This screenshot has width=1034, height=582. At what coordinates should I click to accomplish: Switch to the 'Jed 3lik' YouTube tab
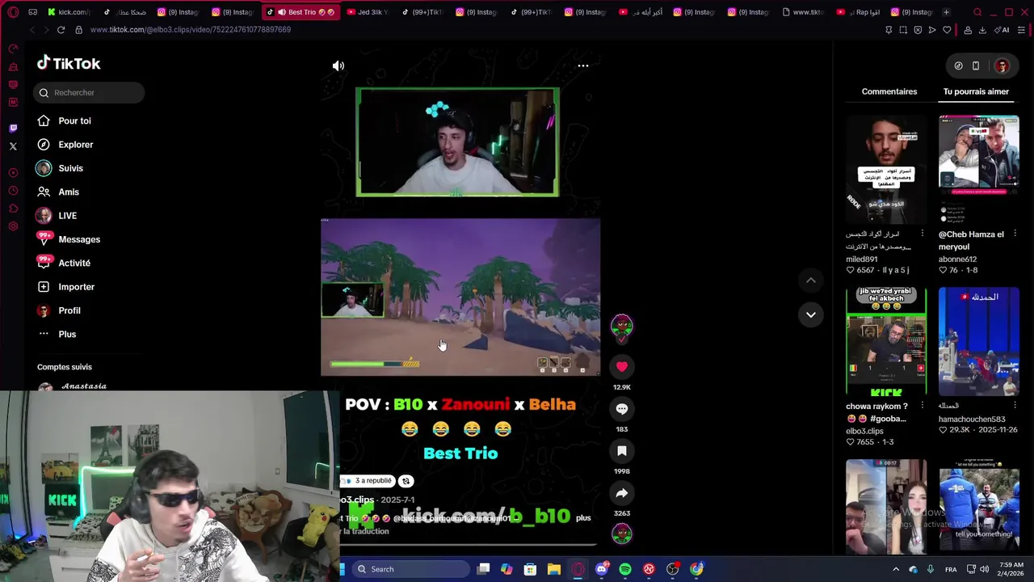point(368,12)
